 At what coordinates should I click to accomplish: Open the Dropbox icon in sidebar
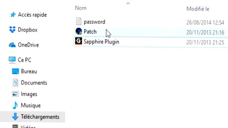[x=12, y=30]
